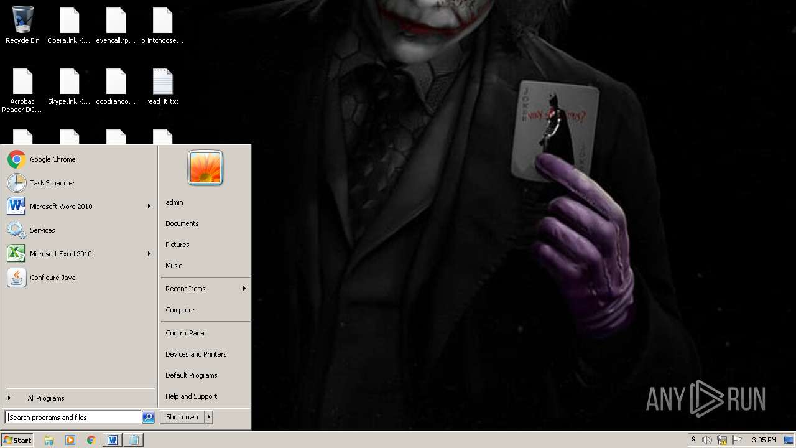Click the Shut down button
This screenshot has width=796, height=448.
(x=182, y=417)
